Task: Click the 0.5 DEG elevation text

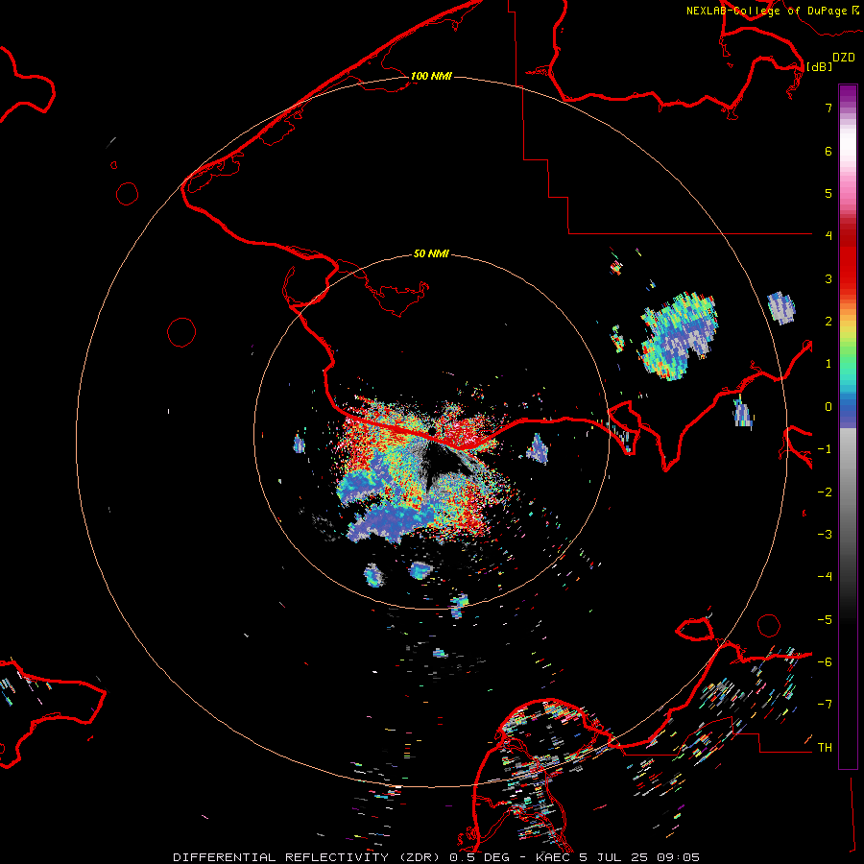Action: [479, 857]
